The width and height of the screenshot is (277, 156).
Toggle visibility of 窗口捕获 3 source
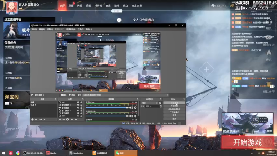click(x=78, y=105)
